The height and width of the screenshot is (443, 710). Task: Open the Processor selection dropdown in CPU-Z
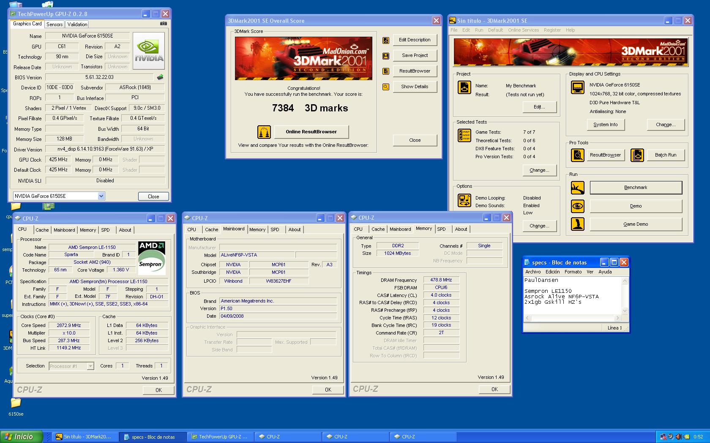pos(90,366)
